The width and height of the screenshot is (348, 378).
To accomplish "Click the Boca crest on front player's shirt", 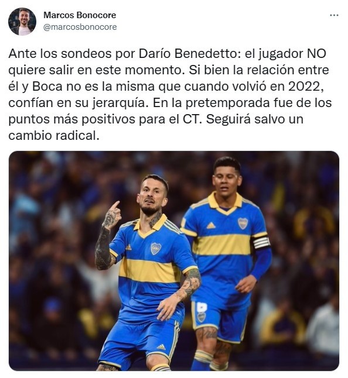I will point(156,249).
